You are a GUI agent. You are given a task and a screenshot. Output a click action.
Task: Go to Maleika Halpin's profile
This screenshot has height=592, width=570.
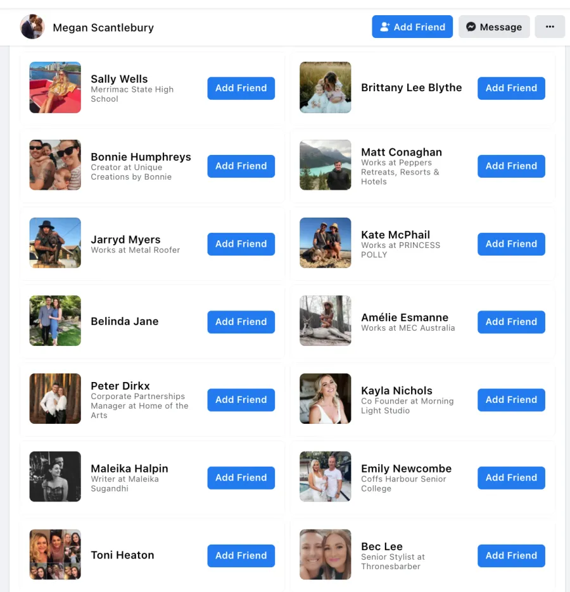129,469
